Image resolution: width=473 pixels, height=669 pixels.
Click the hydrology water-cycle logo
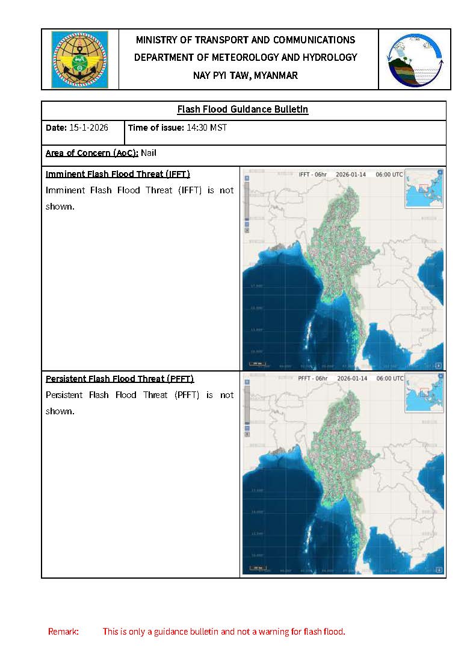click(415, 60)
